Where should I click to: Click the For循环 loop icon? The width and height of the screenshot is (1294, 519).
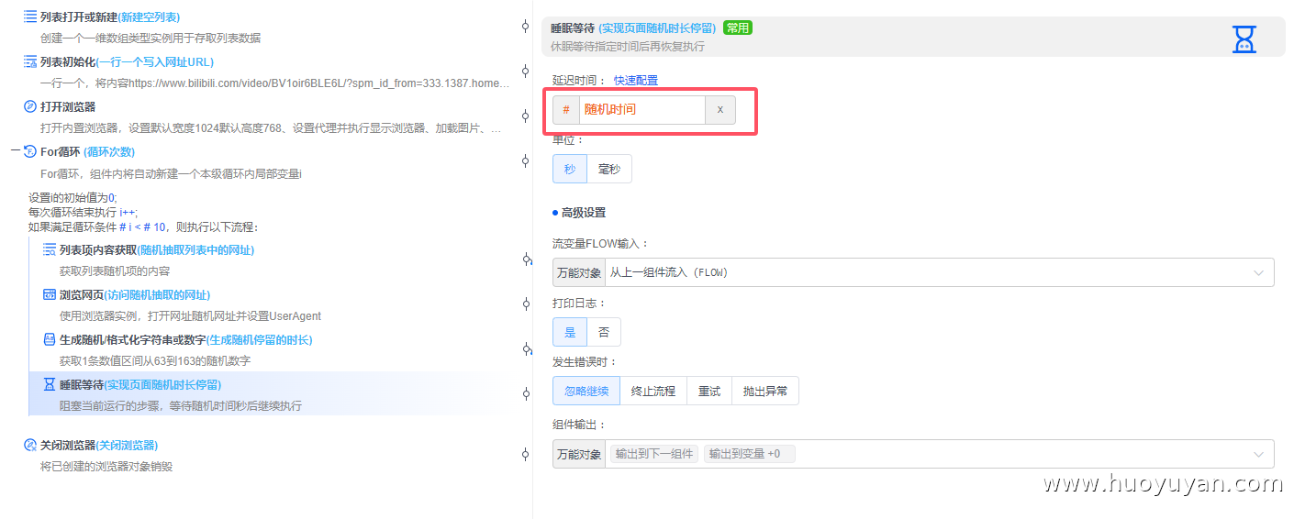click(30, 151)
